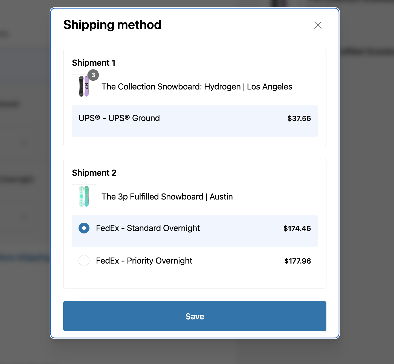Click the $177.96 Priority Overnight price
This screenshot has width=394, height=364.
tap(297, 261)
